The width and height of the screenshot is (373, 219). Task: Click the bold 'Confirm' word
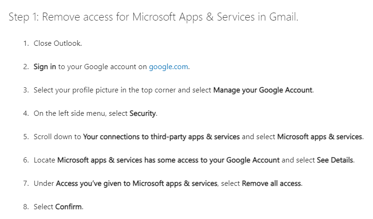coord(69,207)
